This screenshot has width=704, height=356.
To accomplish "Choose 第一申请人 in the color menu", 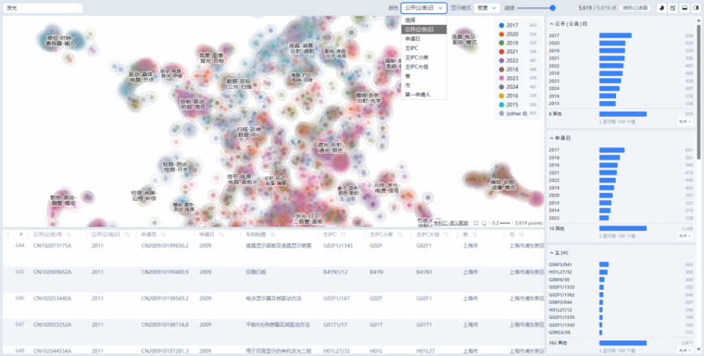I will coord(417,94).
